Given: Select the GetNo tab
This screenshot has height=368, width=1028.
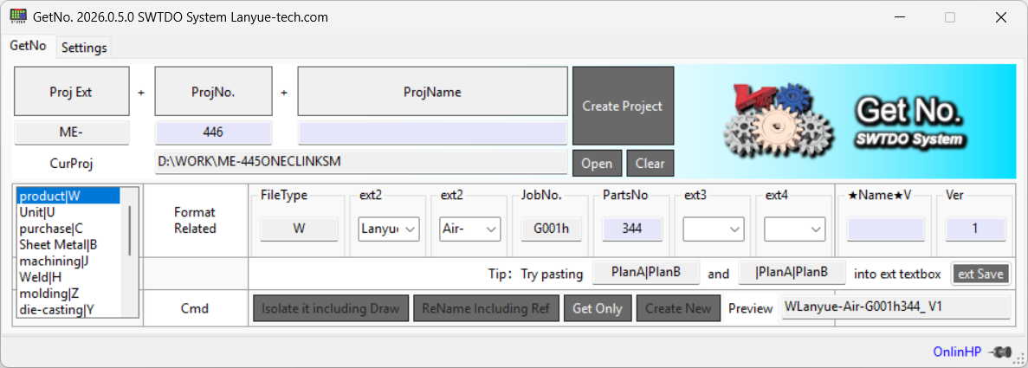Looking at the screenshot, I should pos(28,47).
